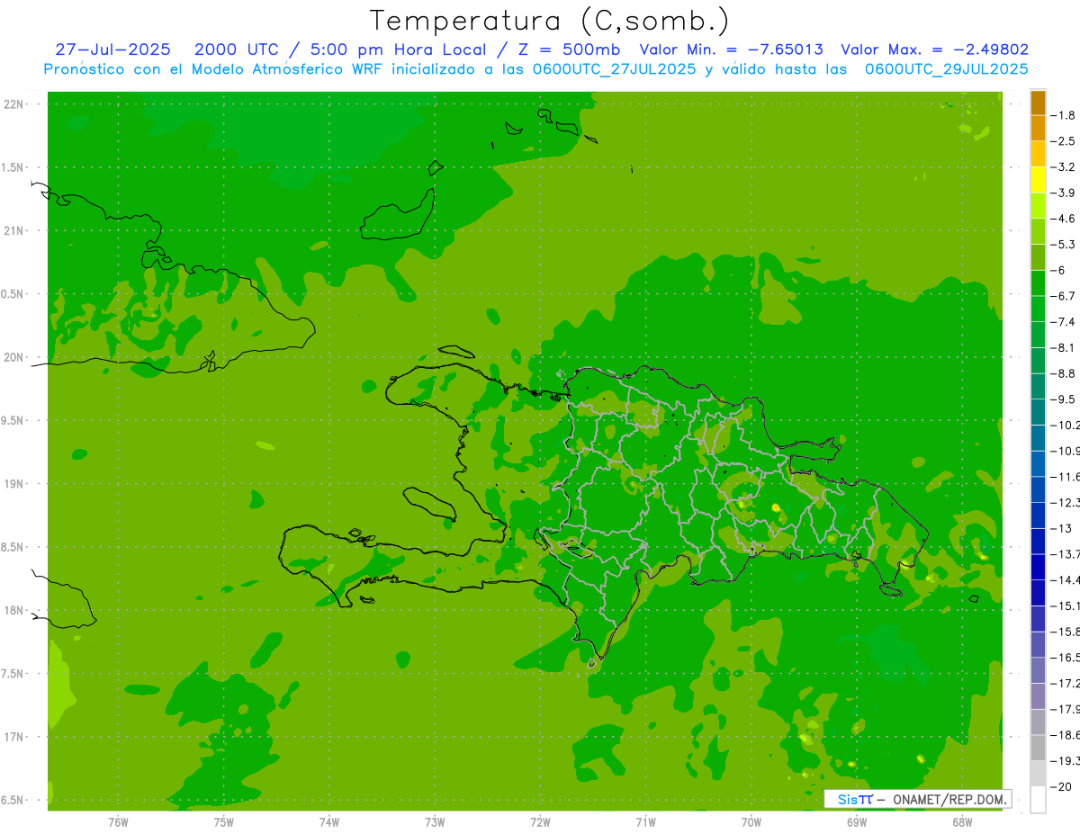Click orange legend swatch between -1.8 and -2.5
The height and width of the screenshot is (834, 1080).
pos(1038,128)
